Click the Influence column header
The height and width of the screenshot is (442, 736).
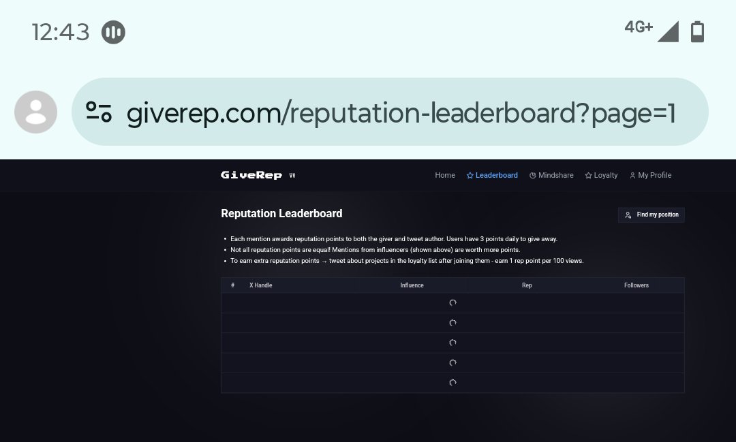(x=412, y=285)
